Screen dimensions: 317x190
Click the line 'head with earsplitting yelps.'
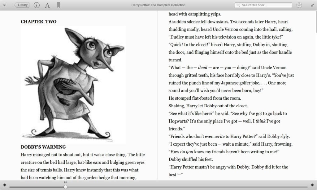(x=195, y=14)
